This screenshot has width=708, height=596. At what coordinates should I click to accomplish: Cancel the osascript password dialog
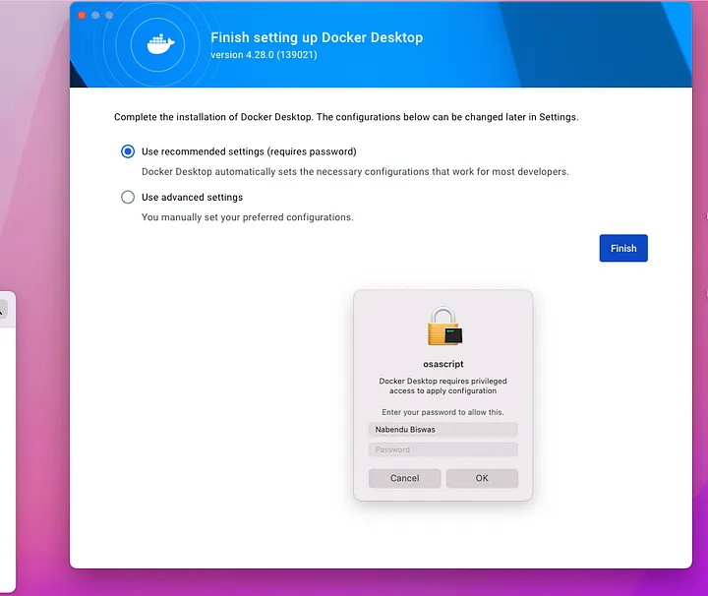404,478
